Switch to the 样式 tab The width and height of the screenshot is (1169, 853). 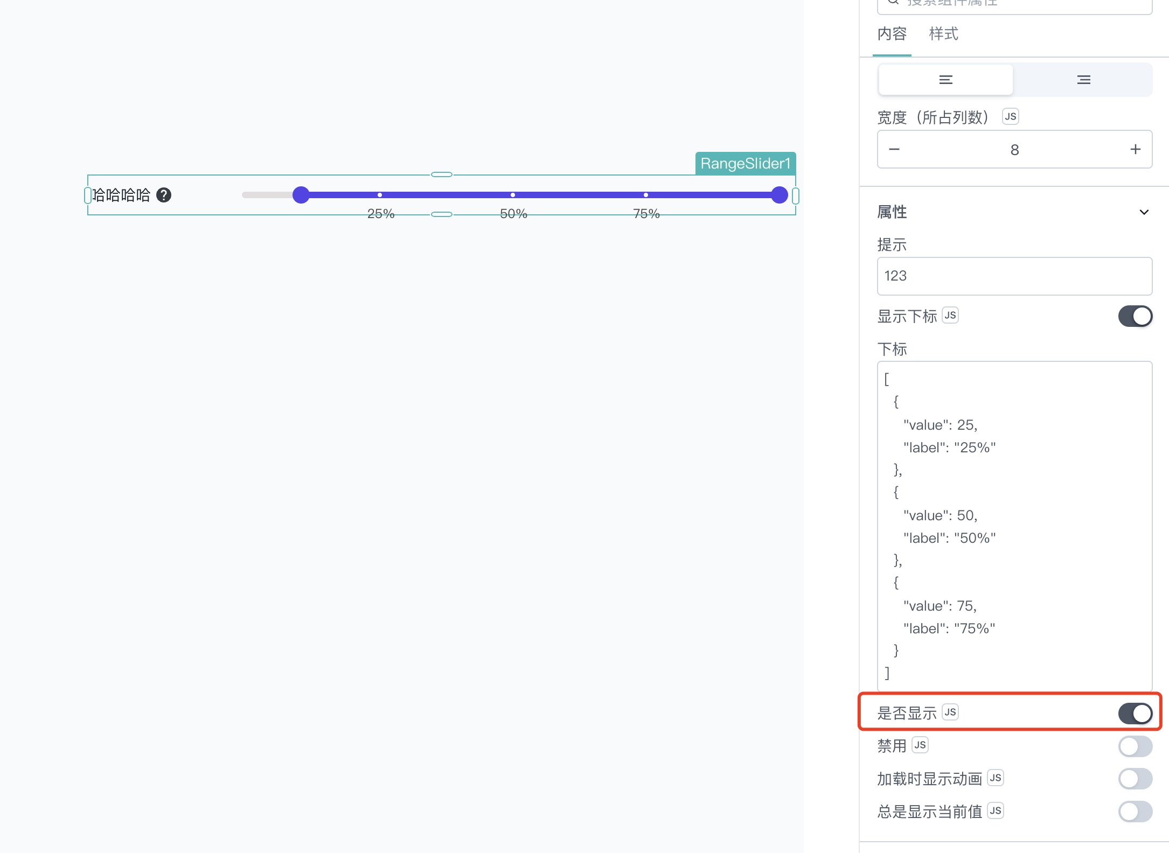click(943, 34)
